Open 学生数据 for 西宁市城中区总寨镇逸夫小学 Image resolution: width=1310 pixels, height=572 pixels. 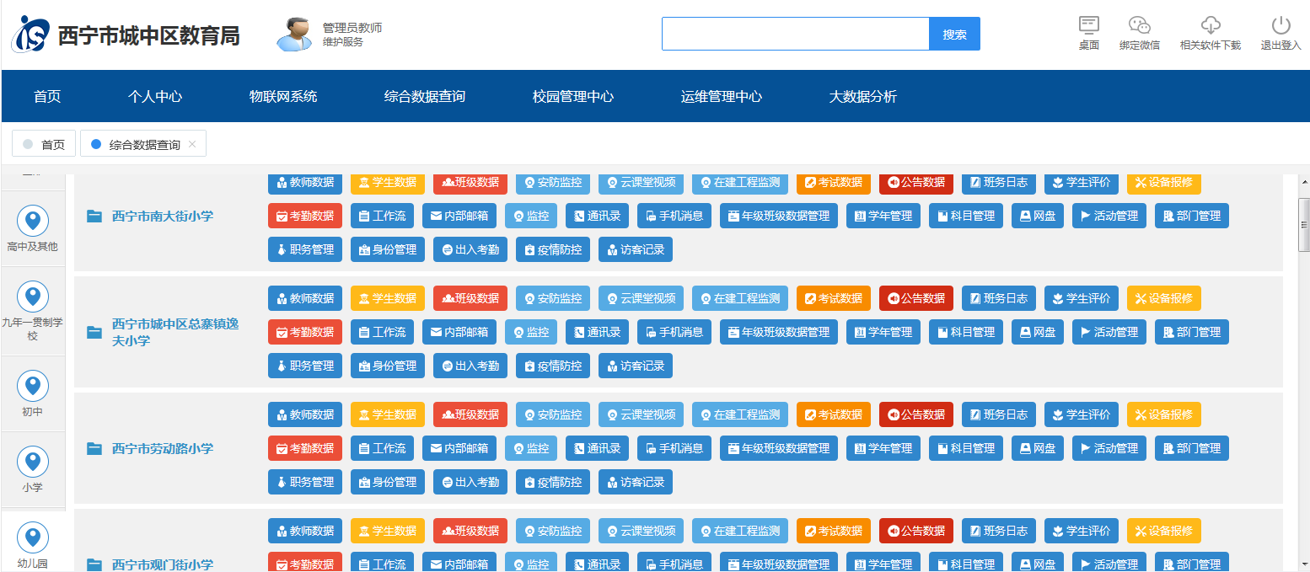388,298
